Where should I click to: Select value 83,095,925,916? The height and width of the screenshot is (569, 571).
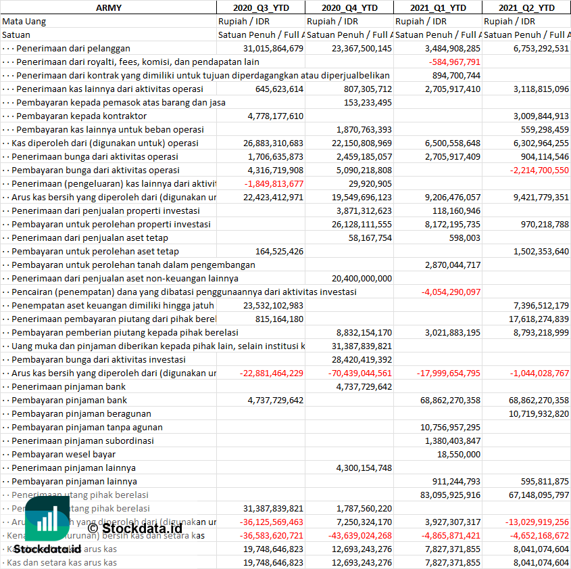(450, 495)
